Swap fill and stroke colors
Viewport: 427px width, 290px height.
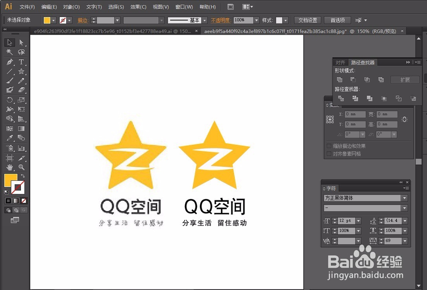[x=23, y=176]
